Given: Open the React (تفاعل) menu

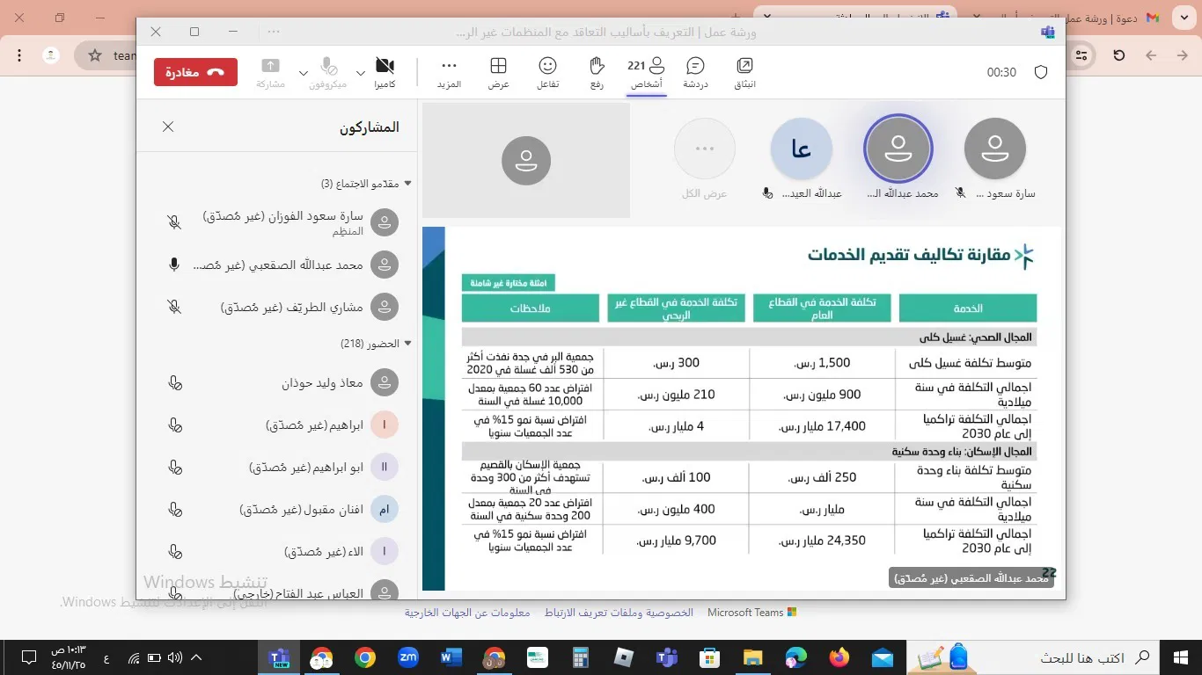Looking at the screenshot, I should coord(547,73).
